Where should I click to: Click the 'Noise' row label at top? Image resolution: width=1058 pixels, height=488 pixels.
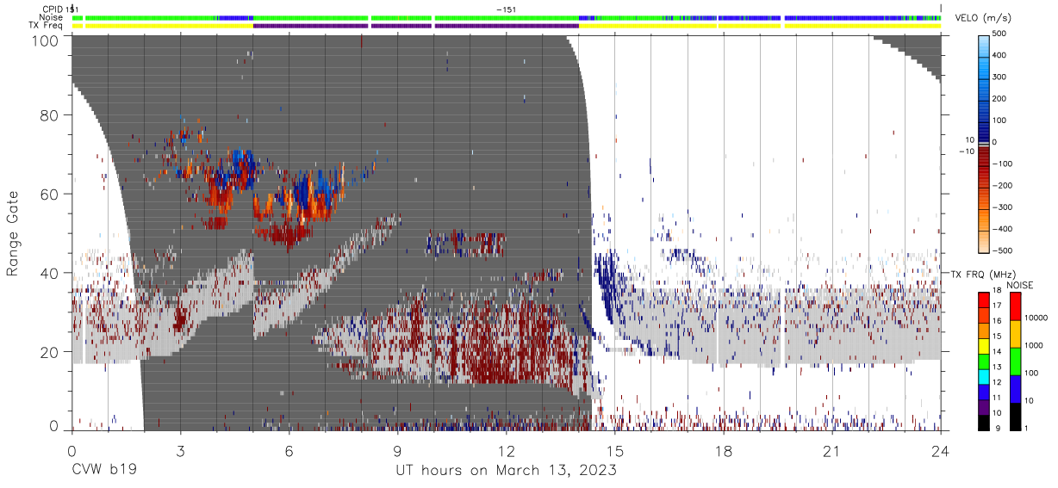(52, 17)
